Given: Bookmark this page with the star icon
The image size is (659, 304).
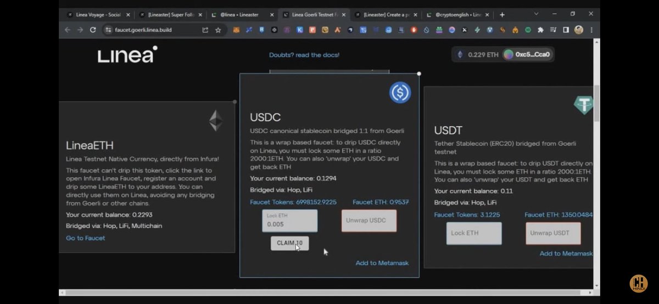Looking at the screenshot, I should [x=218, y=30].
